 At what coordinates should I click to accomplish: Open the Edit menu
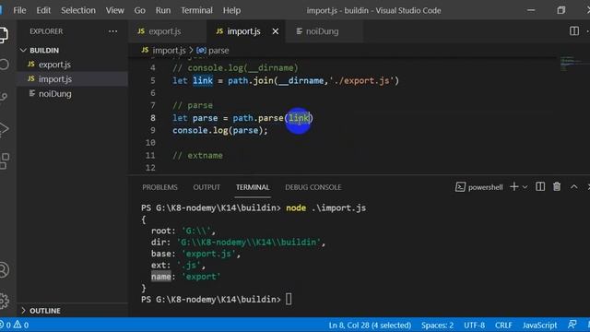[x=43, y=10]
